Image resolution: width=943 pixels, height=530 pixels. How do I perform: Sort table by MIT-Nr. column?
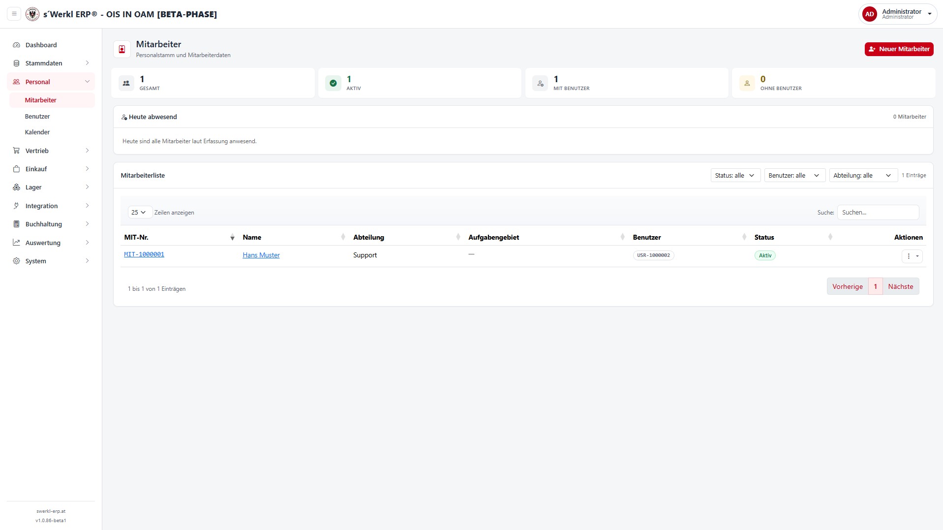coord(180,237)
